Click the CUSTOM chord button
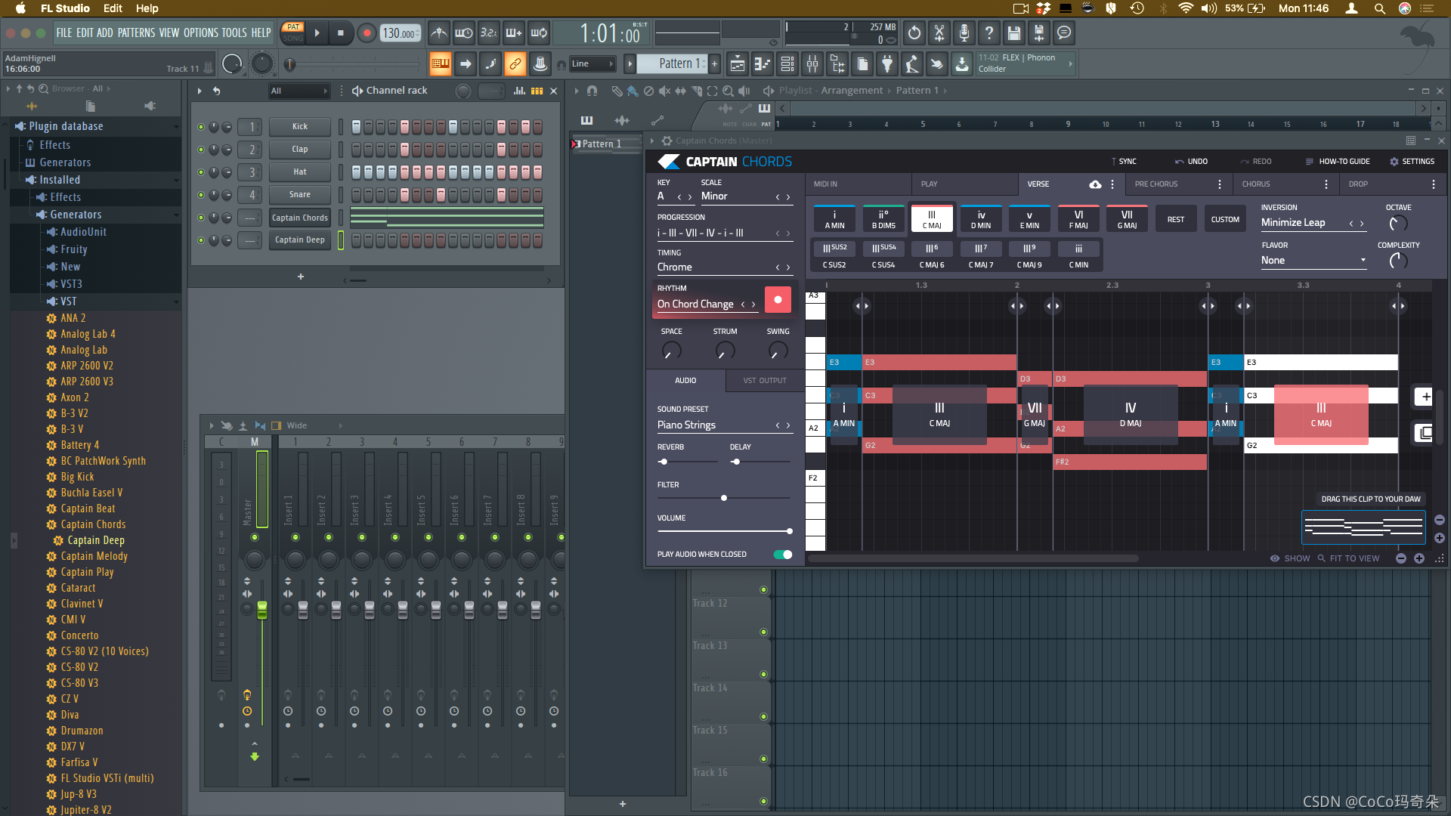 (1225, 220)
